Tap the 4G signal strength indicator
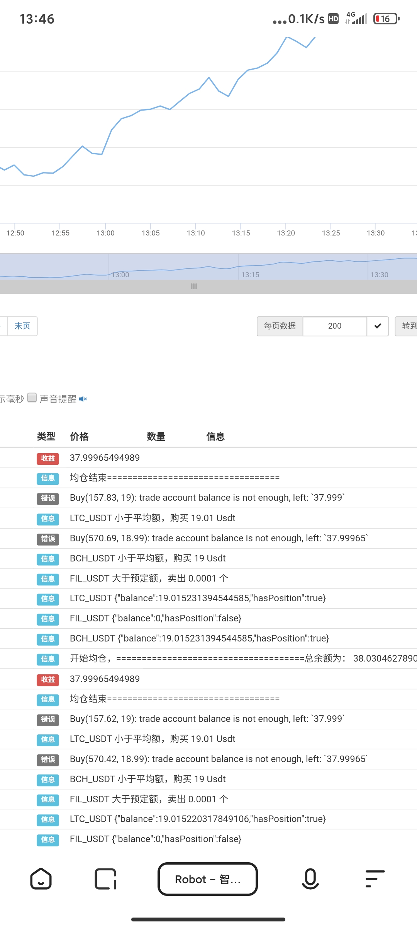Screen dimensions: 417x928 pos(356,18)
